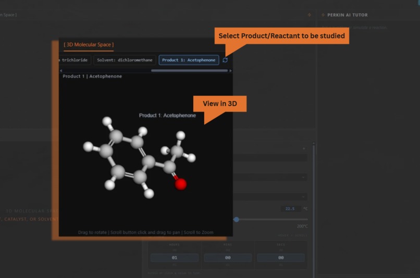Open the 3D Molecular Space tab

click(x=89, y=45)
